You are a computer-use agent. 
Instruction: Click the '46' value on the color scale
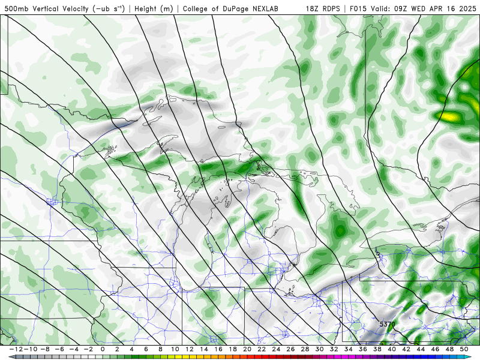click(x=435, y=349)
